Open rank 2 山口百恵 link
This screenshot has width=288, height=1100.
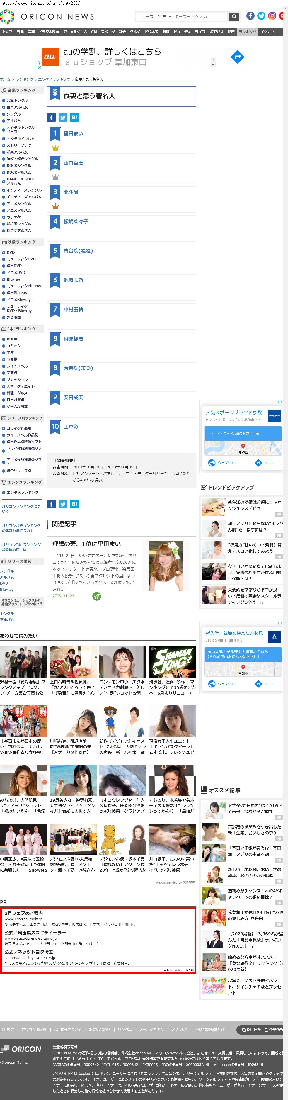pos(73,163)
